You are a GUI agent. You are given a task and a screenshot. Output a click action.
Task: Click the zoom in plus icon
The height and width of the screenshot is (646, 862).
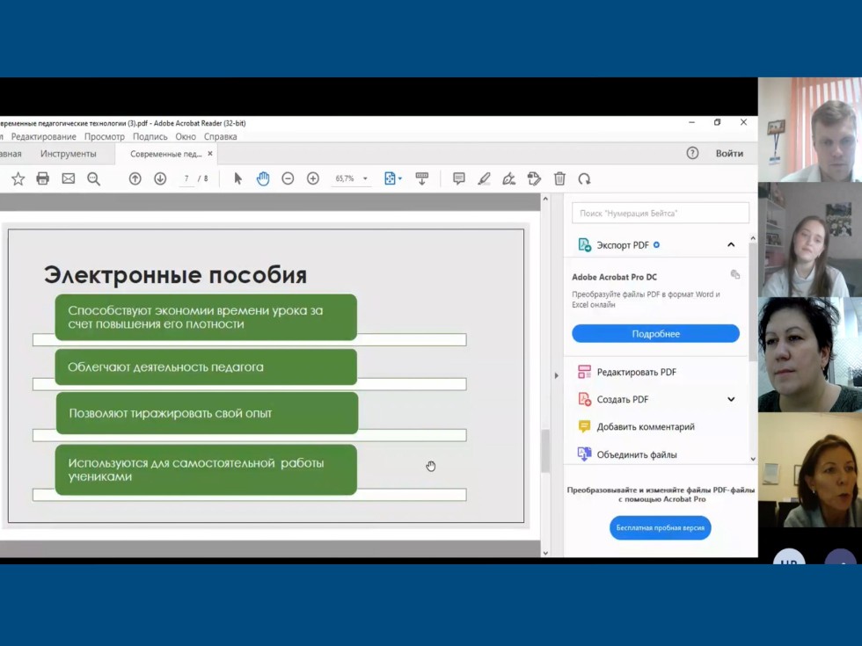pyautogui.click(x=312, y=178)
